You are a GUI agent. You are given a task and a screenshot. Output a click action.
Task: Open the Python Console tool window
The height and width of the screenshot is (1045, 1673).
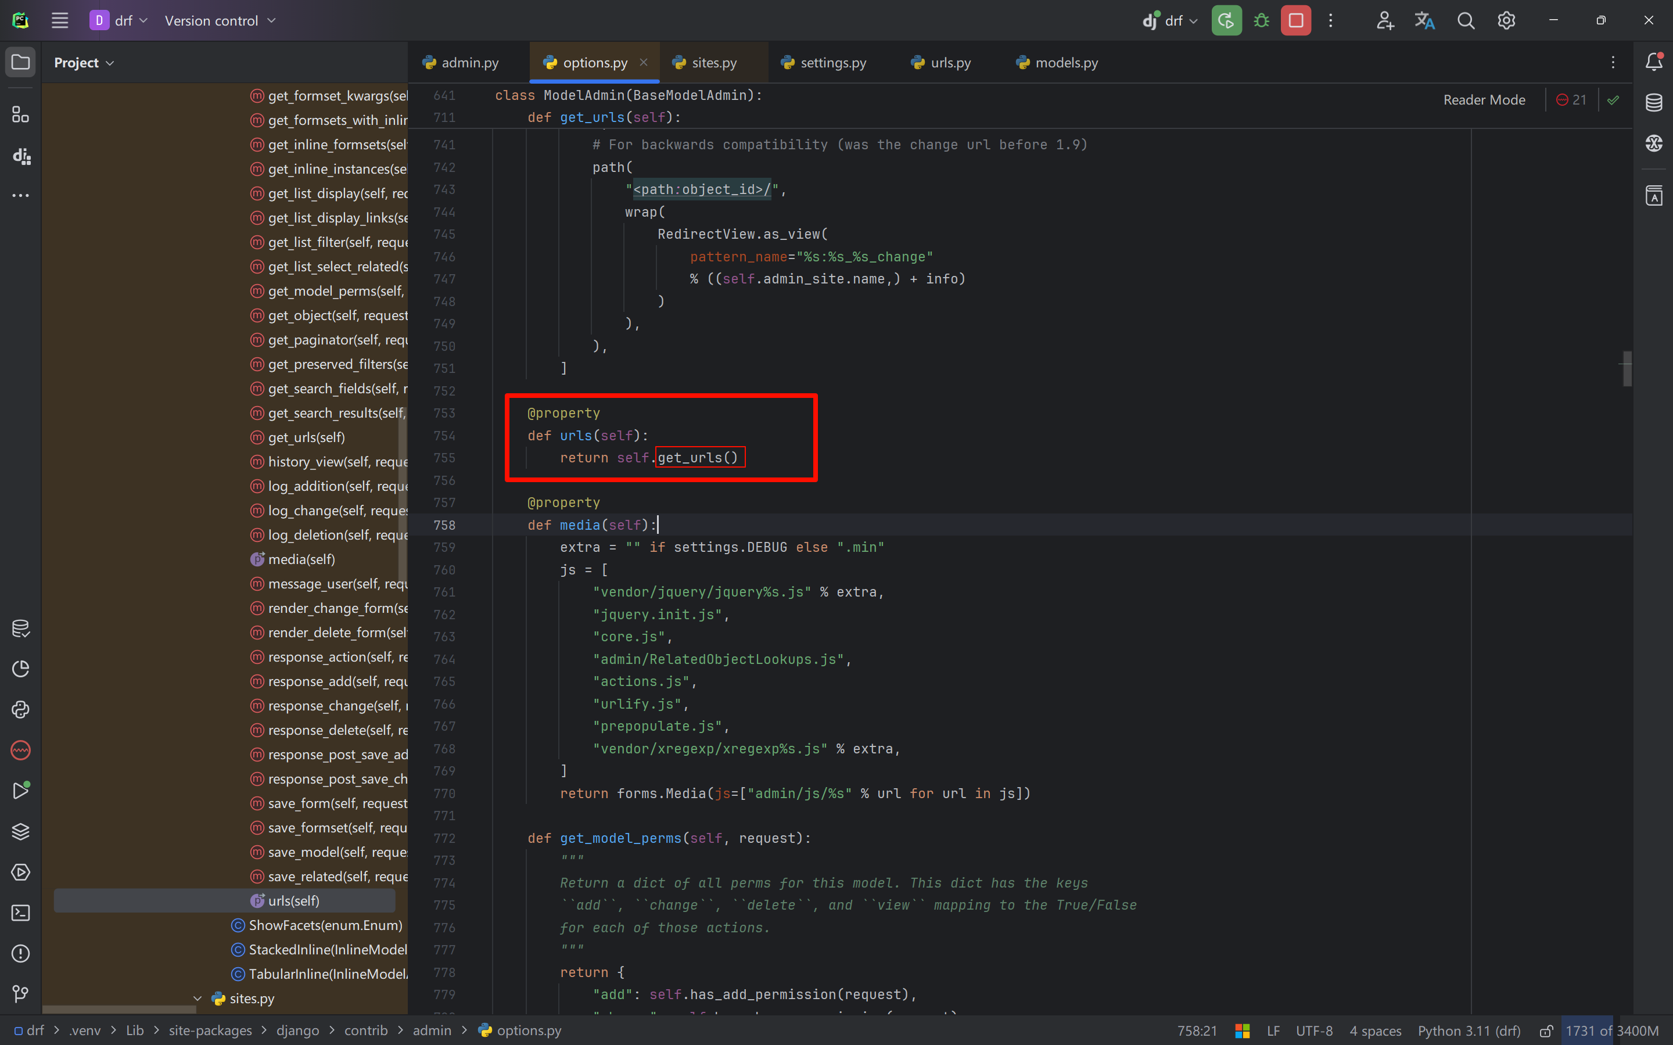pos(21,710)
